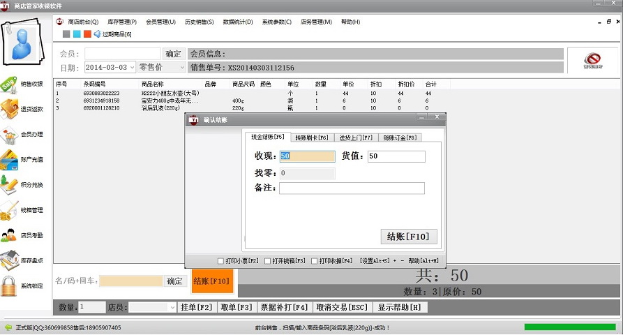Click the green progress bar in status bar
Image resolution: width=623 pixels, height=335 pixels.
coord(570,327)
